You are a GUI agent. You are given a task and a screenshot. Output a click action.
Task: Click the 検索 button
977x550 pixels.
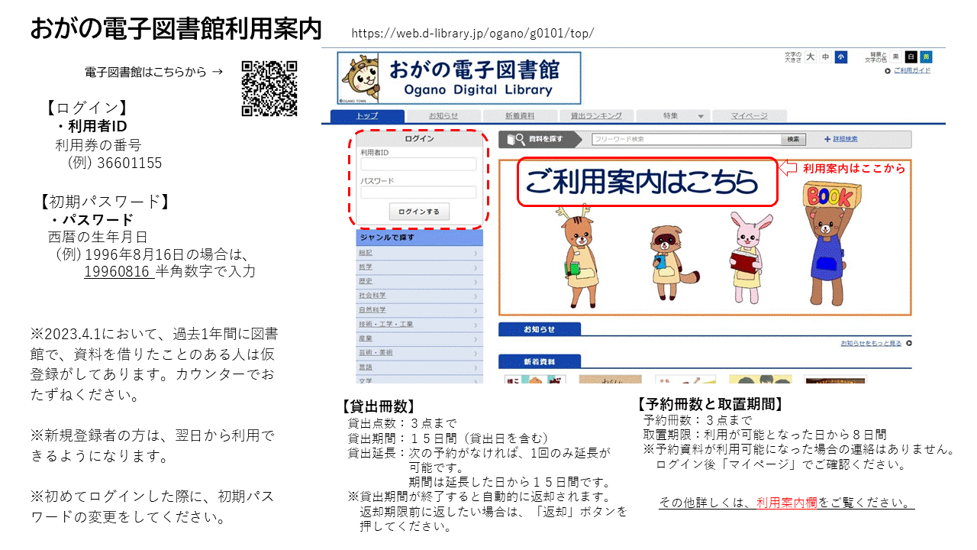(793, 139)
